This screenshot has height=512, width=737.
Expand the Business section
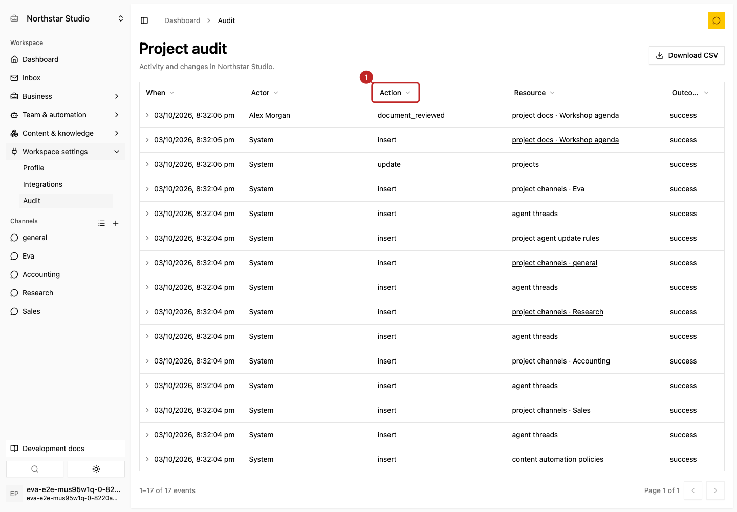tap(66, 96)
